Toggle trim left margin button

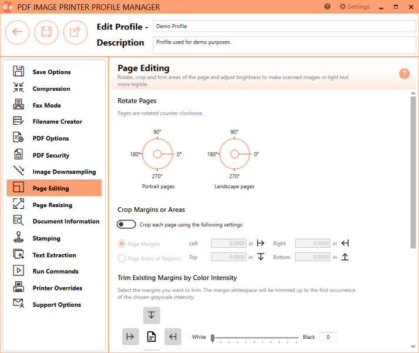click(x=130, y=337)
